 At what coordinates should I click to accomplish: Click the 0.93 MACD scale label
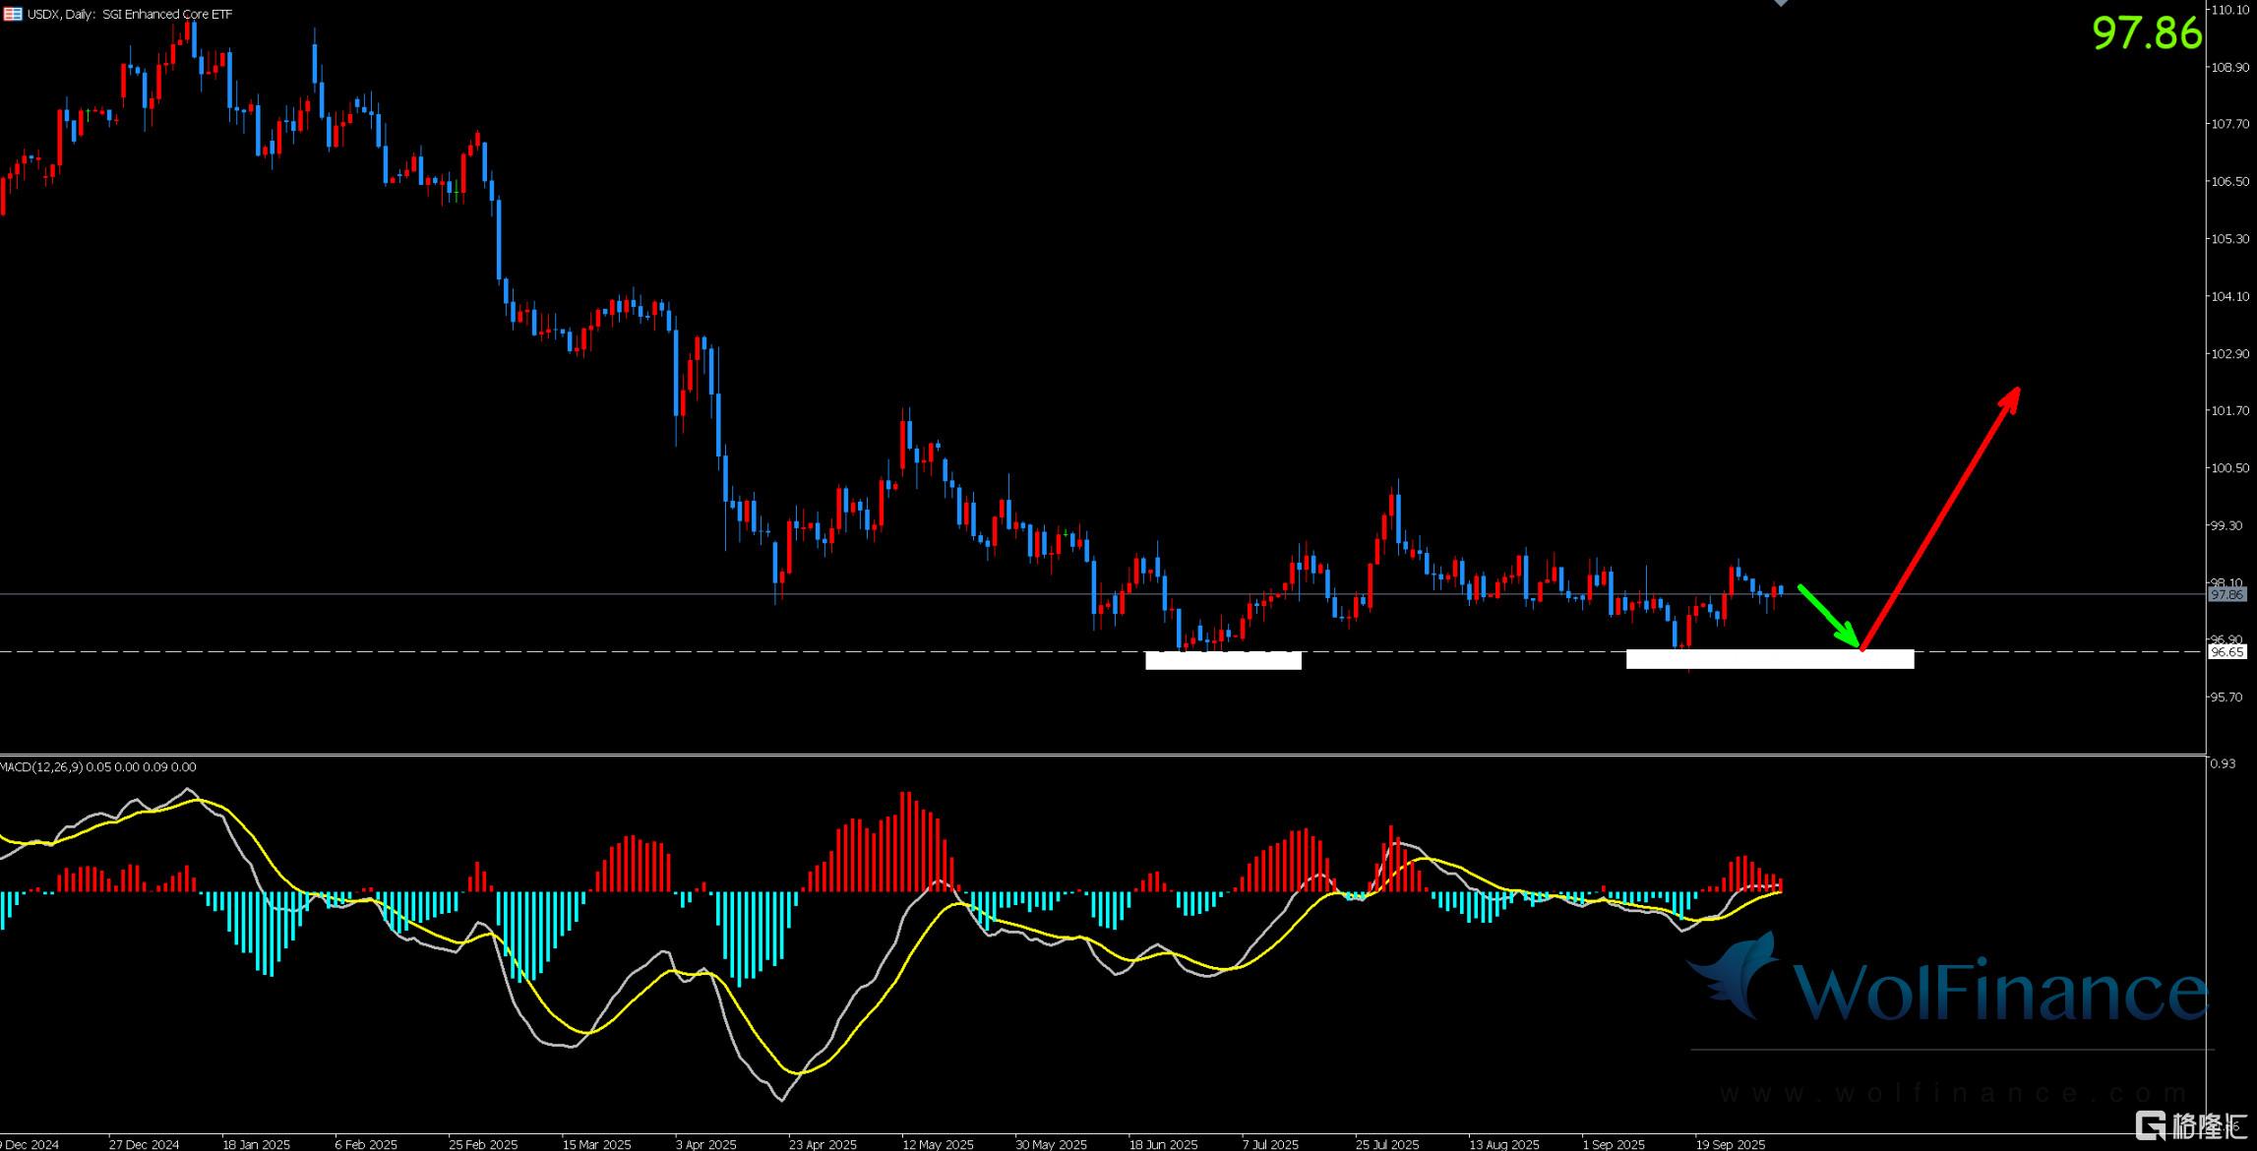pyautogui.click(x=2223, y=763)
